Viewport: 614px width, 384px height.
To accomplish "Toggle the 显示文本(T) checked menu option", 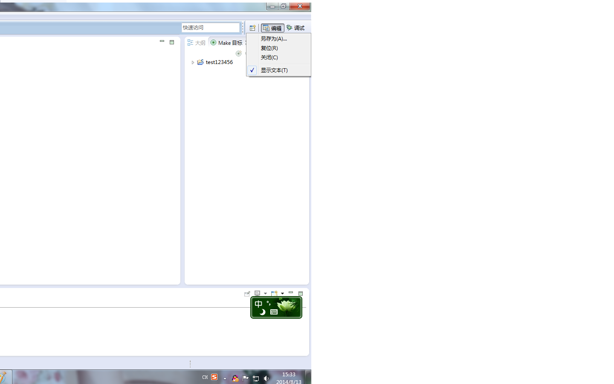I will click(x=274, y=70).
